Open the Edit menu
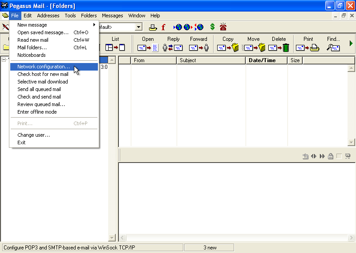Image resolution: width=356 pixels, height=253 pixels. point(28,16)
